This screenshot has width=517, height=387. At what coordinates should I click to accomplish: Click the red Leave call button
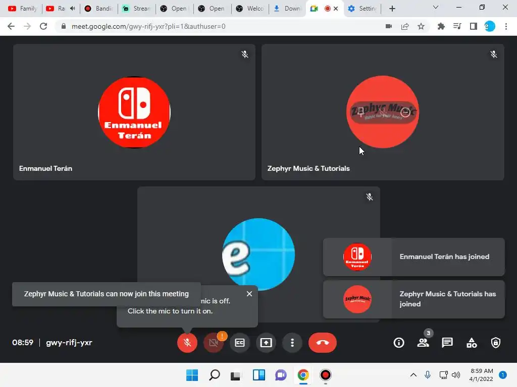pos(323,343)
